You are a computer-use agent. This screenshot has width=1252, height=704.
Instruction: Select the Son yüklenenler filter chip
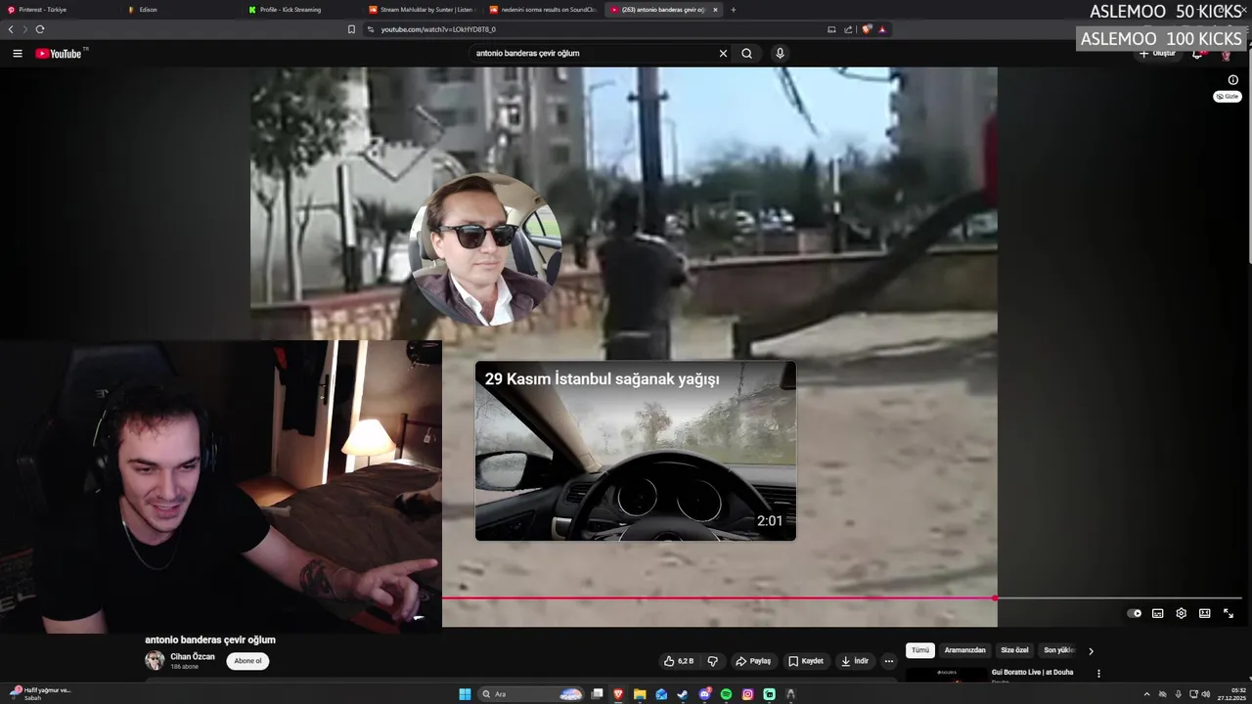(1058, 650)
